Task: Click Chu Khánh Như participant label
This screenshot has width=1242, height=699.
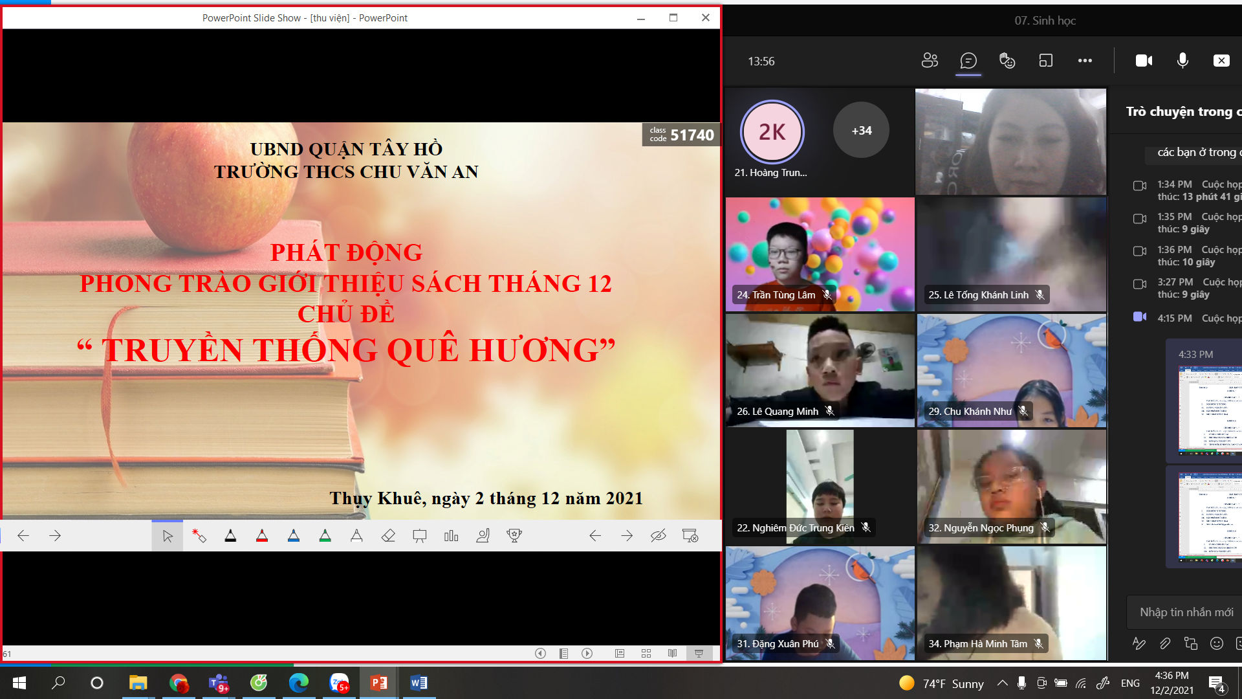Action: (970, 412)
